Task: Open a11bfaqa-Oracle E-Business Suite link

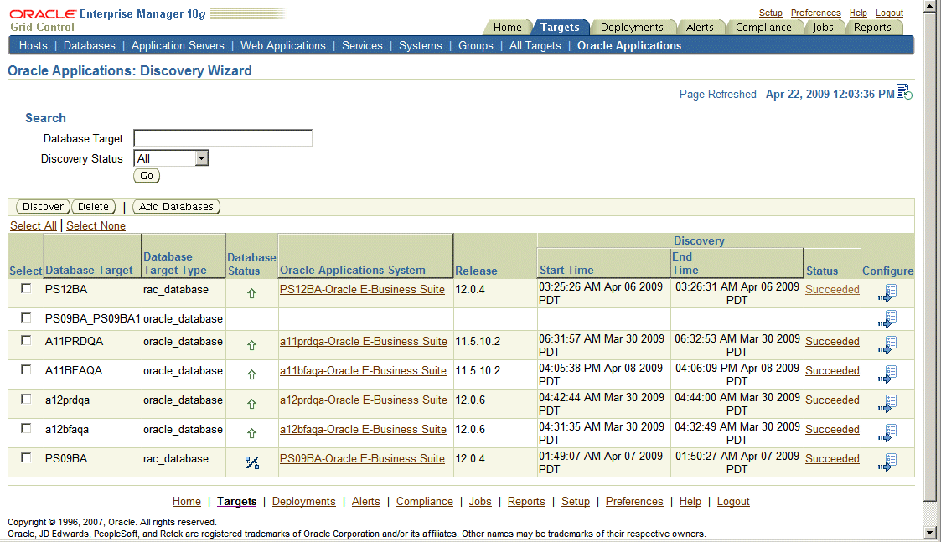Action: point(363,370)
